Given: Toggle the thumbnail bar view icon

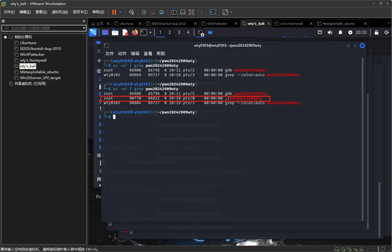Looking at the screenshot, I should click(183, 12).
